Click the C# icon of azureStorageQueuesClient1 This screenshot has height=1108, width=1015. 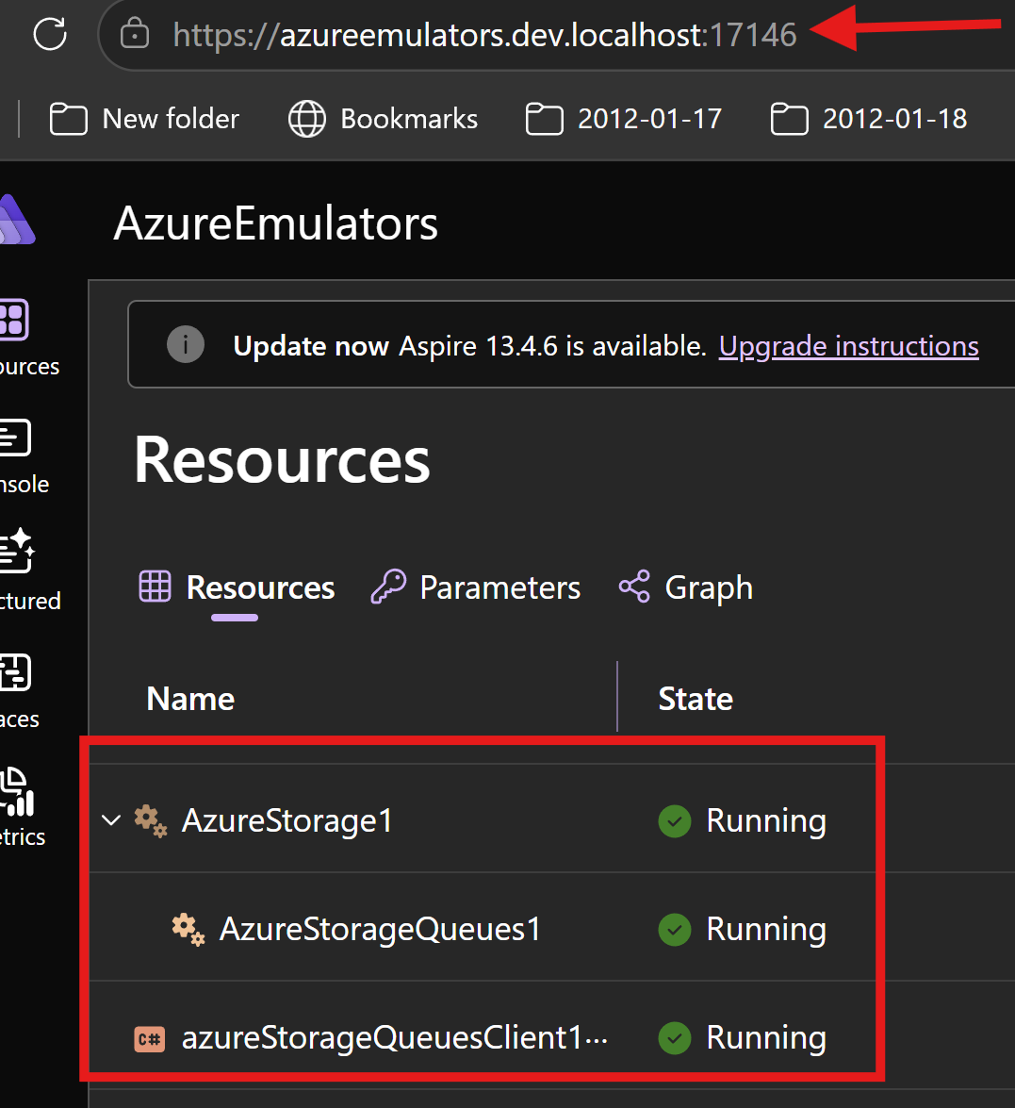coord(149,1039)
